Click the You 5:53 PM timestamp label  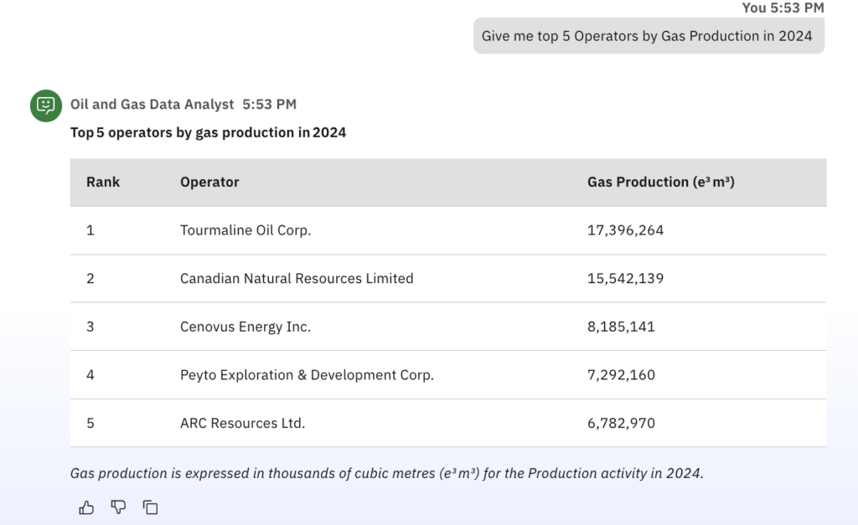783,8
